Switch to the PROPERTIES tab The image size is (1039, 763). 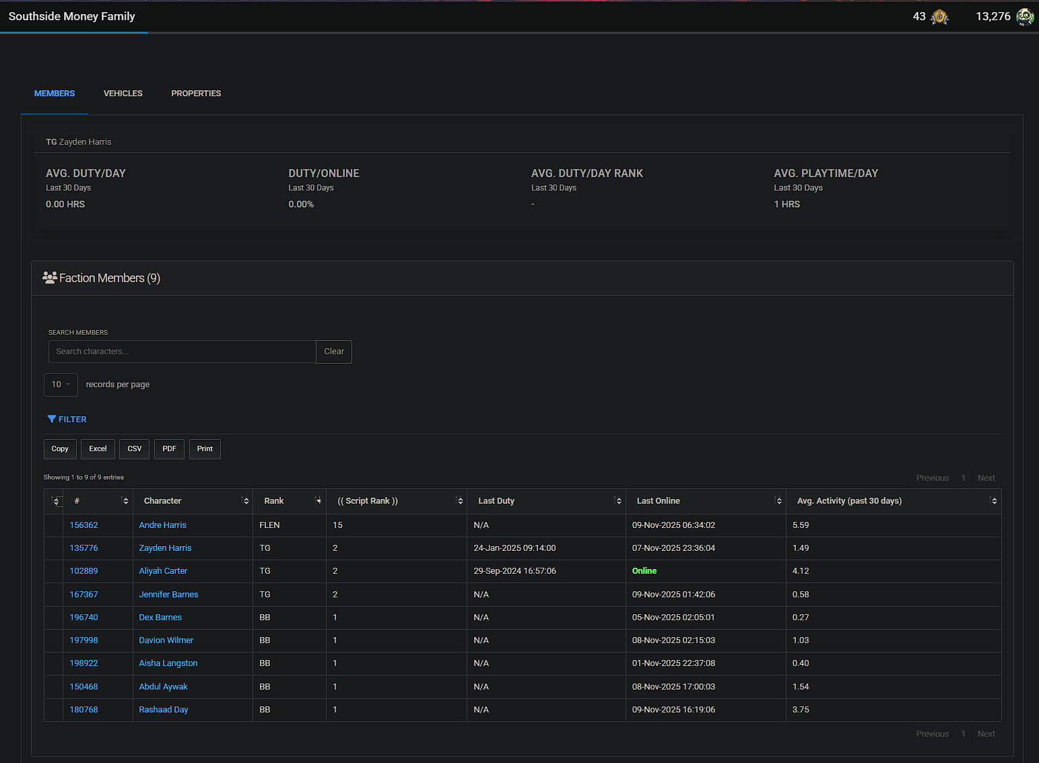(x=196, y=94)
